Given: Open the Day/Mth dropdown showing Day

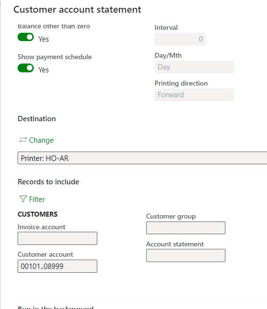Looking at the screenshot, I should 194,67.
